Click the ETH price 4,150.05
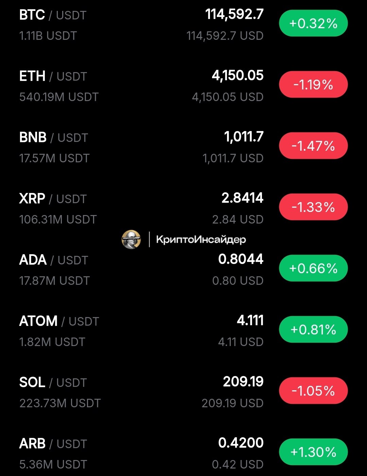The height and width of the screenshot is (476, 367). coord(238,76)
